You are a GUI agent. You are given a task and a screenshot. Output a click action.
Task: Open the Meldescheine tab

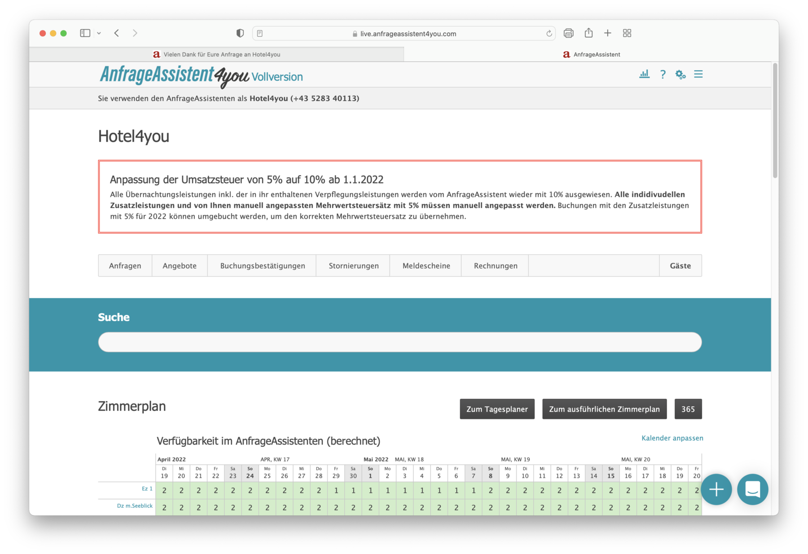(x=426, y=266)
